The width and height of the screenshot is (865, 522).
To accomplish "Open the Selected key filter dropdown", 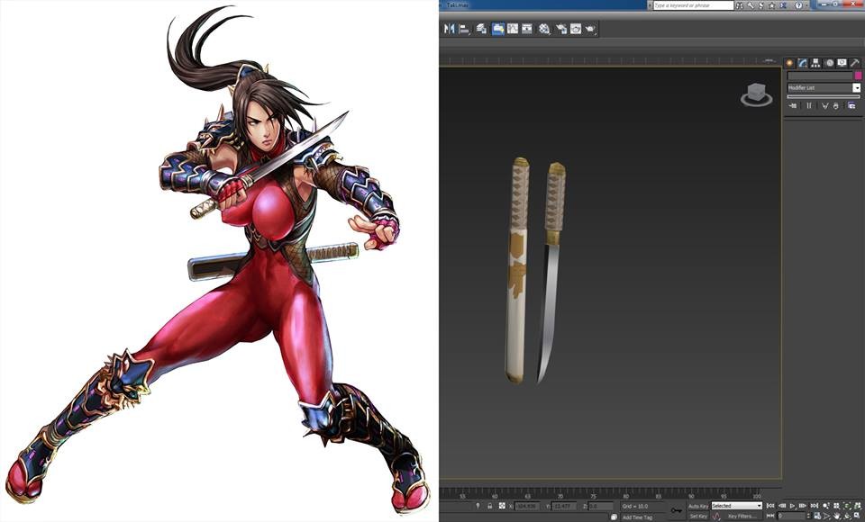I will (x=760, y=504).
